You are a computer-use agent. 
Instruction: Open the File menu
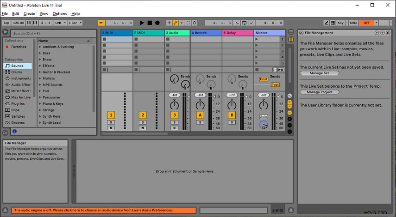[5, 13]
